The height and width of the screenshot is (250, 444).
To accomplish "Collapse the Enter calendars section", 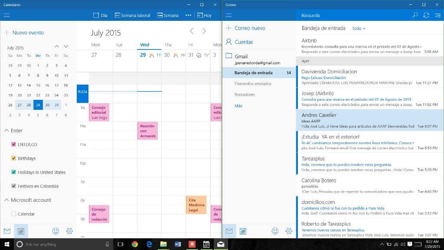I will click(x=7, y=130).
